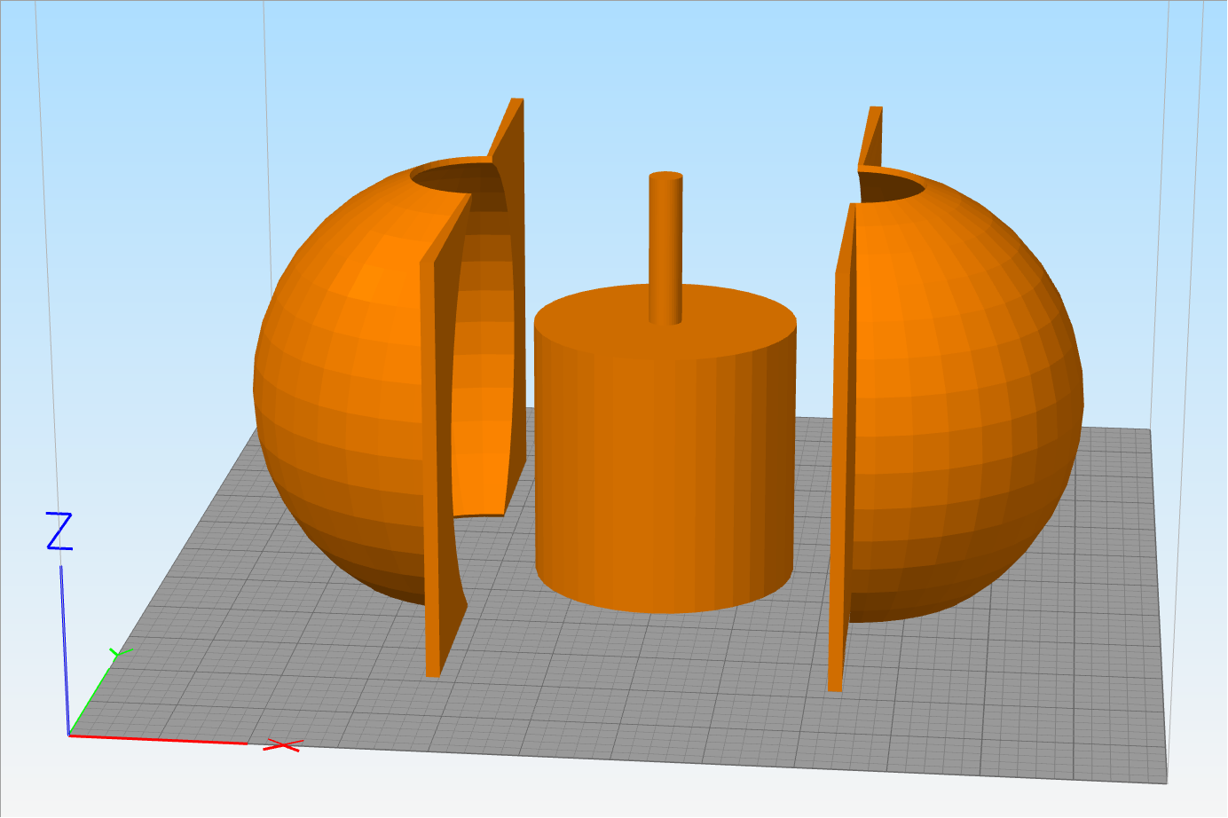Click the axis origin corner point

(70, 734)
